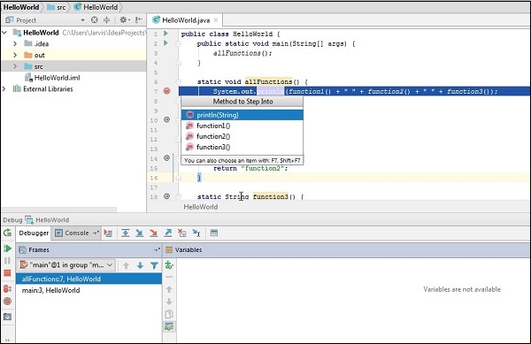Screen dimensions: 531x344
Task: Mute breakpoints icon in debug sidebar
Action: pyautogui.click(x=7, y=301)
